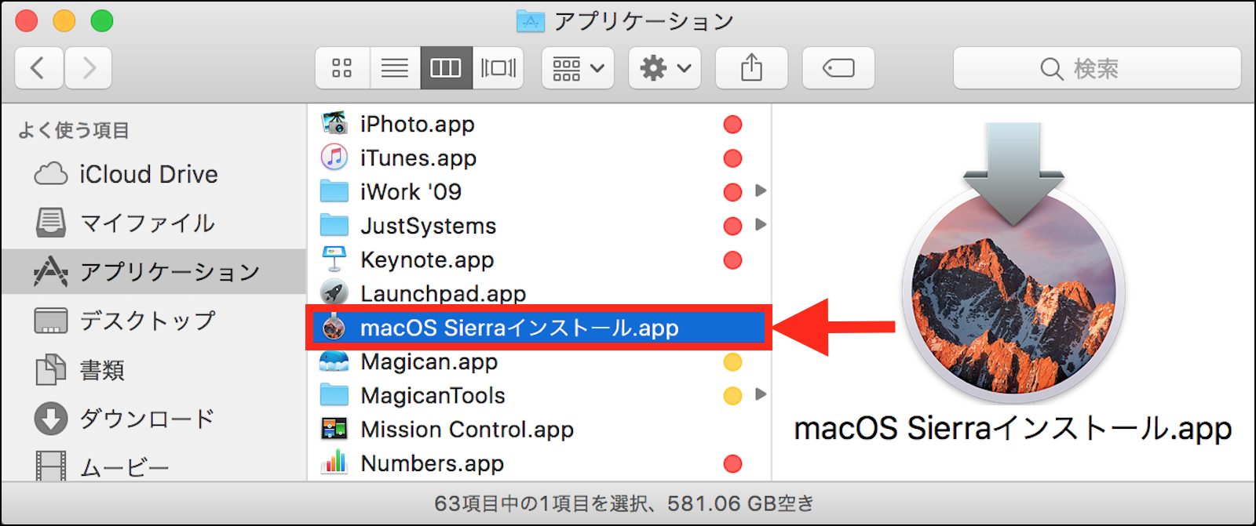Select the Mission Control.app file name
This screenshot has width=1256, height=526.
point(467,429)
